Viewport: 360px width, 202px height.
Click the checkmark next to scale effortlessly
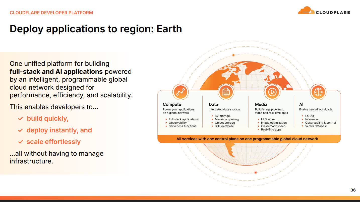tap(20, 142)
